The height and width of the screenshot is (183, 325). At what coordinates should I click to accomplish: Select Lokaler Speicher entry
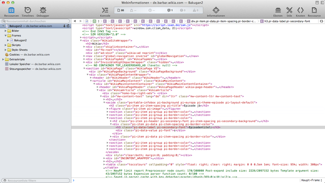(32, 64)
